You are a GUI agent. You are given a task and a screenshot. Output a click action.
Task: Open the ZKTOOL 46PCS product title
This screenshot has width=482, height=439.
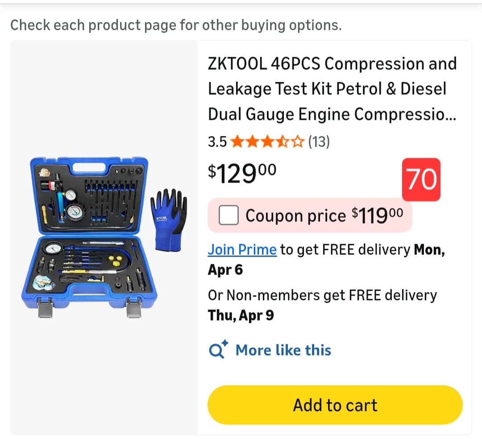[x=332, y=89]
